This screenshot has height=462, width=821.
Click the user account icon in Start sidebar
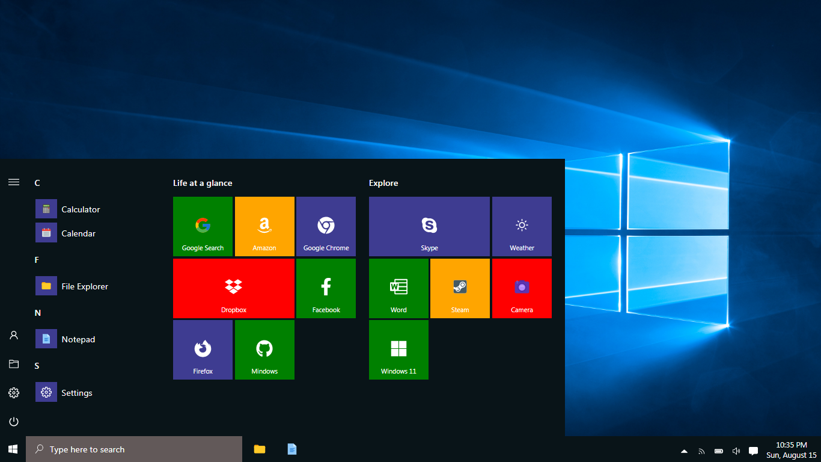pyautogui.click(x=14, y=335)
